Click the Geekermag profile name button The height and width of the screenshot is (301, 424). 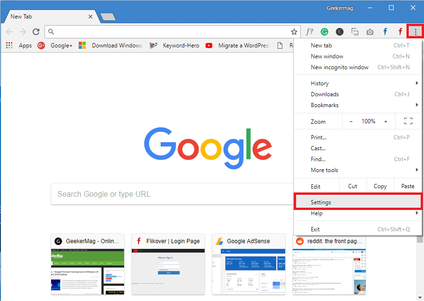(x=340, y=8)
